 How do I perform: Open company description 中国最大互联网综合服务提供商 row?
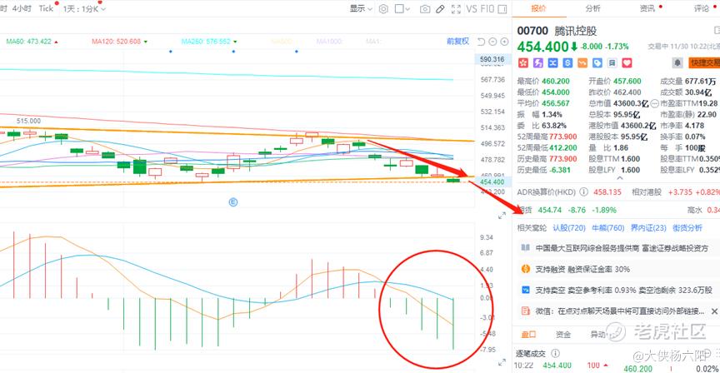pyautogui.click(x=616, y=248)
